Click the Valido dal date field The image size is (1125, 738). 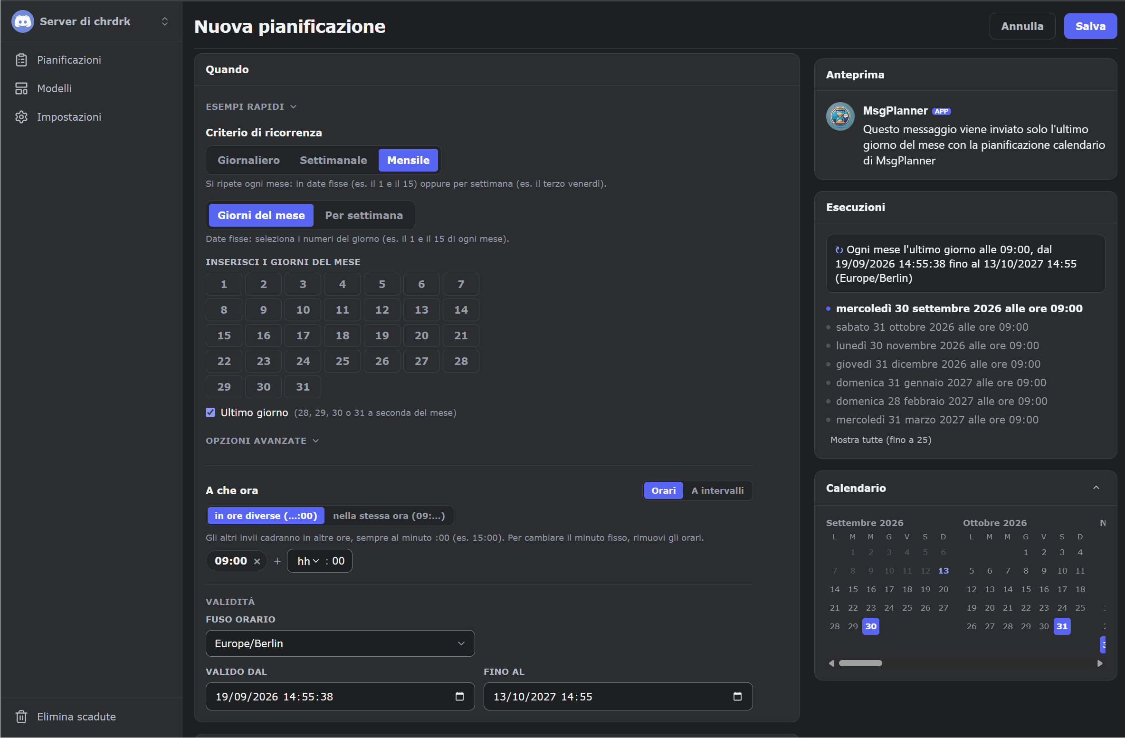(340, 696)
